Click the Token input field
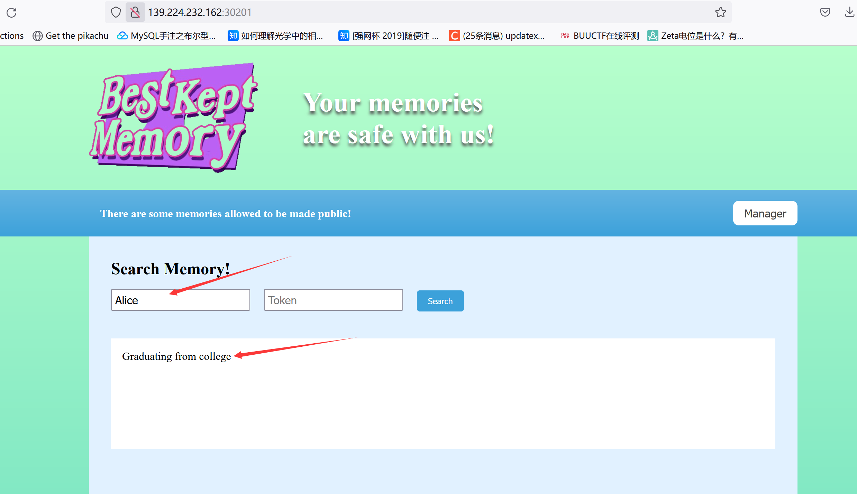Image resolution: width=857 pixels, height=494 pixels. pos(333,300)
